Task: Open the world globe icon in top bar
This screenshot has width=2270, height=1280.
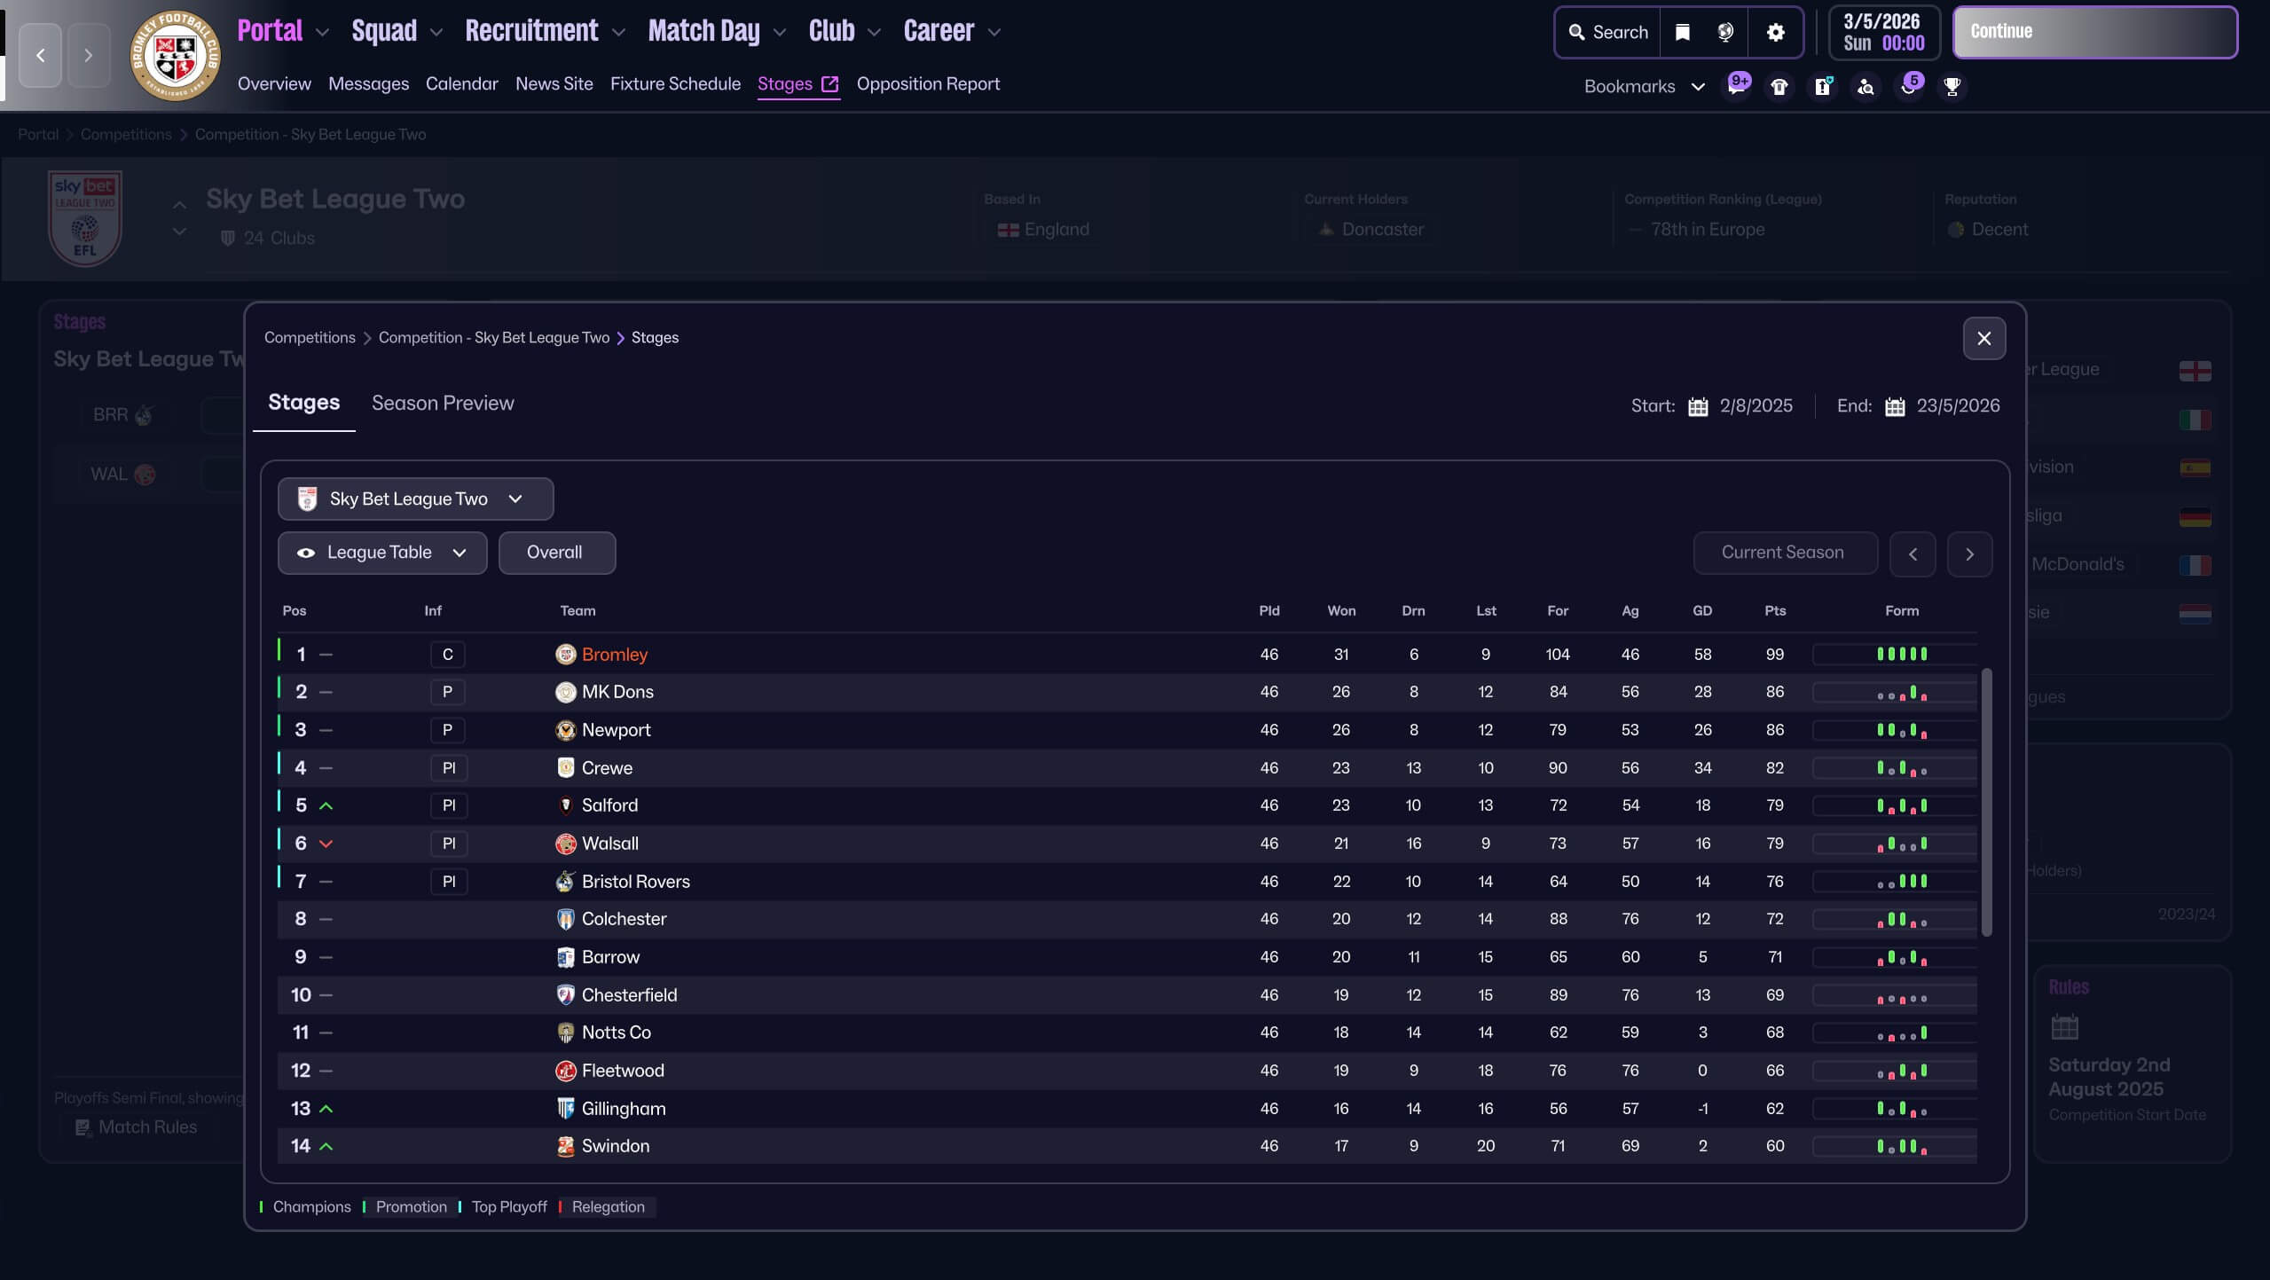Action: (1725, 32)
